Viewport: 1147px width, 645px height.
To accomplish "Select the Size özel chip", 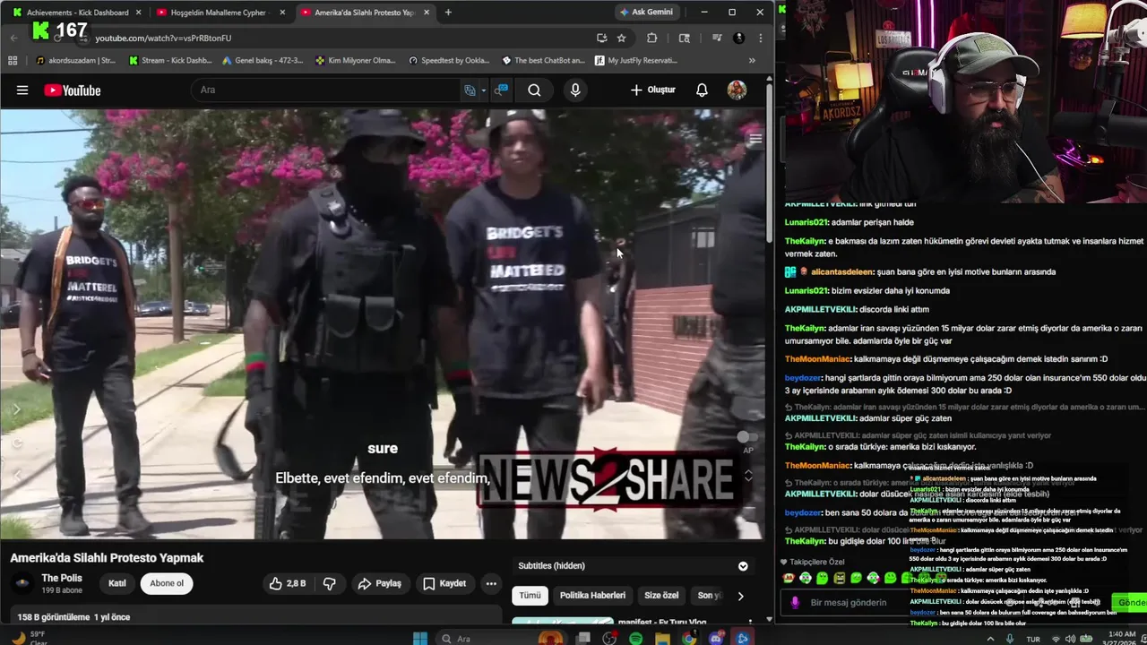I will (661, 595).
